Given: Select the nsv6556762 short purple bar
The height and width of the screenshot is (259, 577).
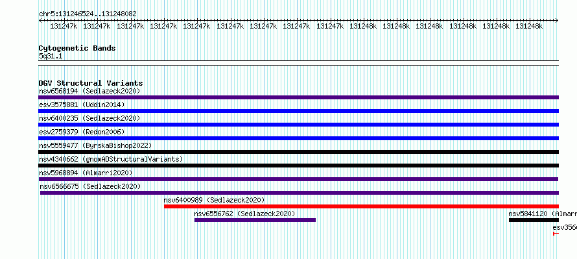Looking at the screenshot, I should click(x=255, y=220).
